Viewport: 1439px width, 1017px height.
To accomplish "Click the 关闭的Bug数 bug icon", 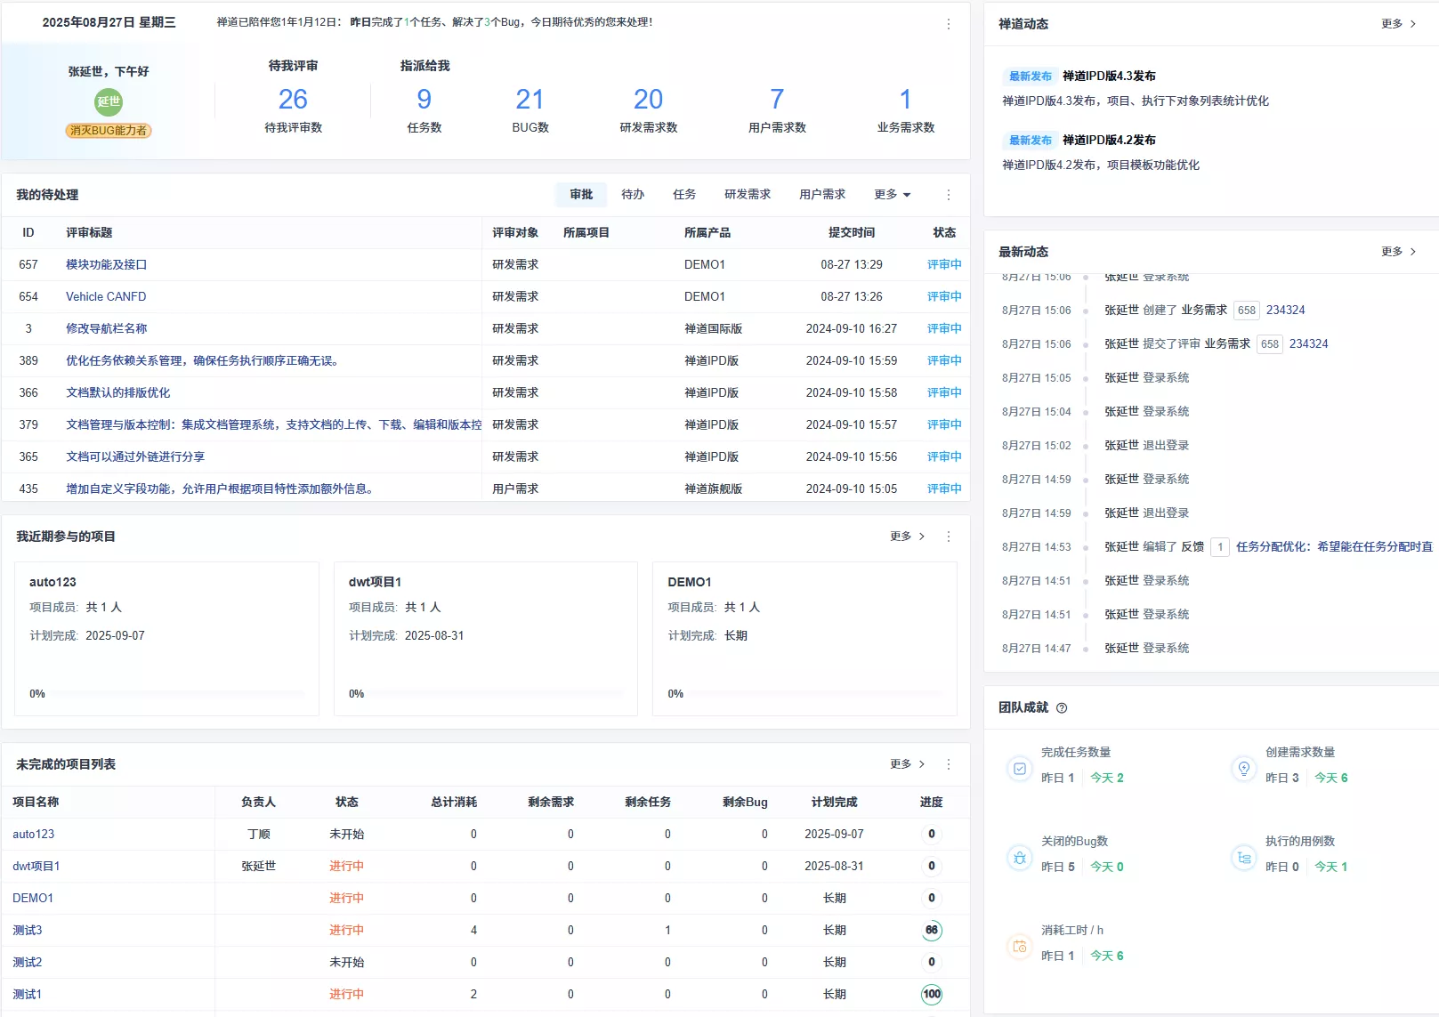I will pyautogui.click(x=1020, y=858).
